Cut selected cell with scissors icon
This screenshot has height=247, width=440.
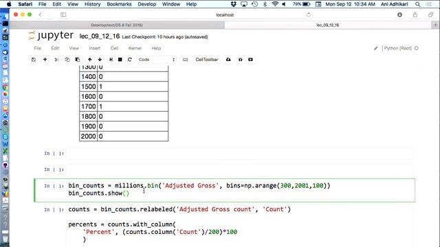(x=56, y=60)
